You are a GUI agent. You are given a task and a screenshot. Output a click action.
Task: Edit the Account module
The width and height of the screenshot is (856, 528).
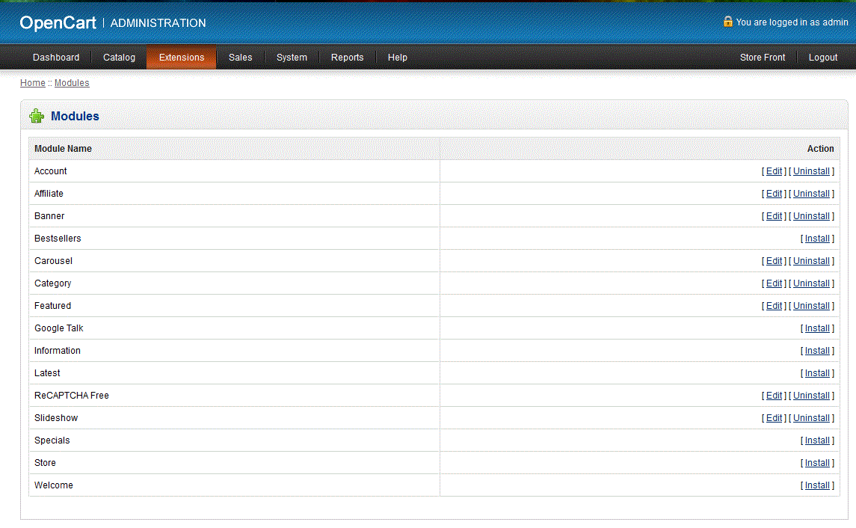point(774,171)
